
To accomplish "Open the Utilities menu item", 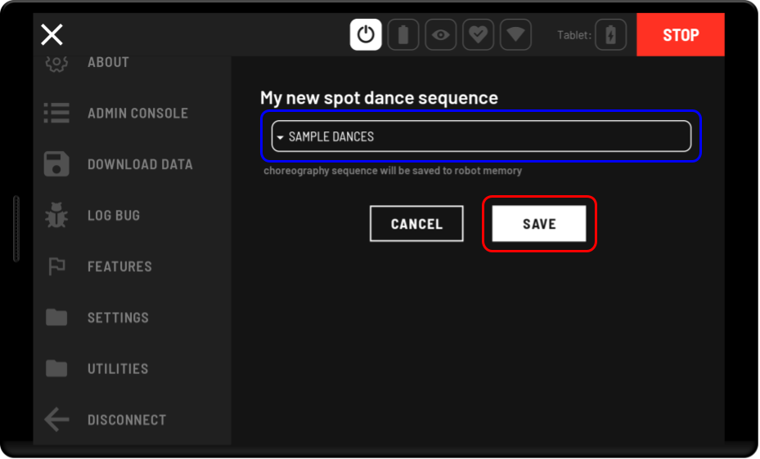I will coord(118,368).
